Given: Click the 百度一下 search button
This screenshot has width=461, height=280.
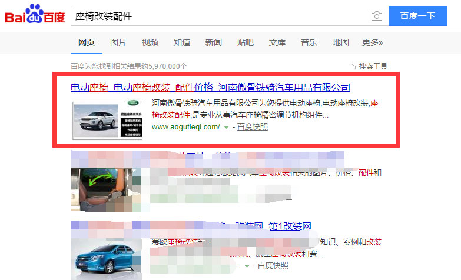Looking at the screenshot, I should tap(417, 16).
